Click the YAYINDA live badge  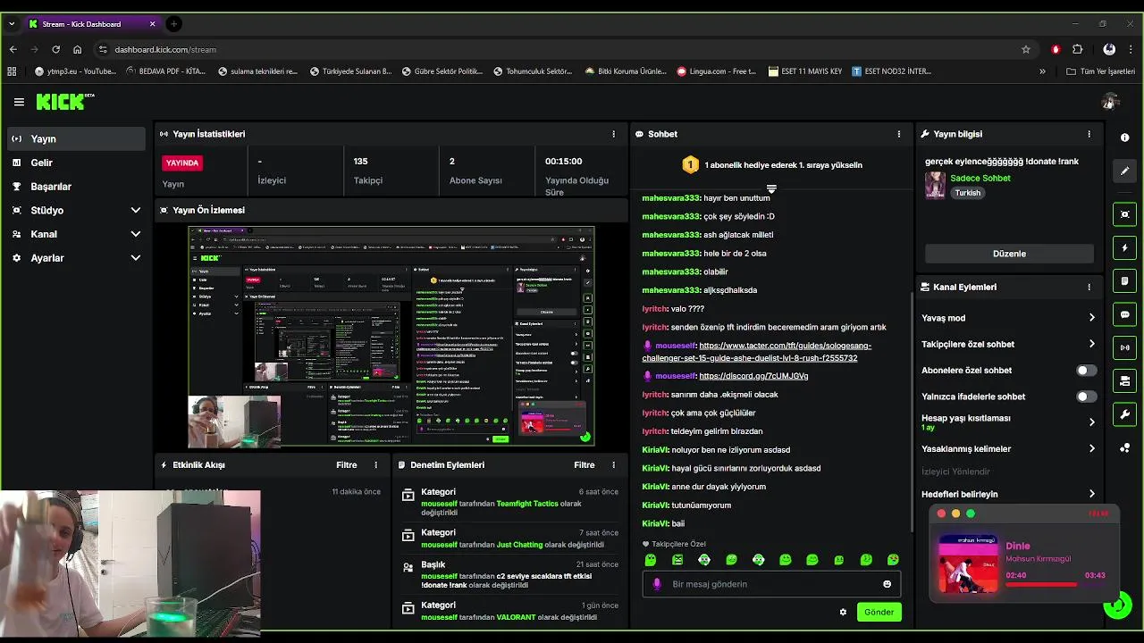coord(181,163)
